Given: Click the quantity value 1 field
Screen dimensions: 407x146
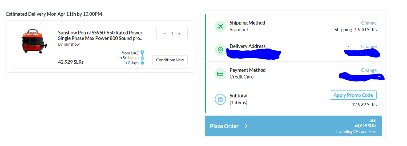Looking at the screenshot, I should pos(172,34).
